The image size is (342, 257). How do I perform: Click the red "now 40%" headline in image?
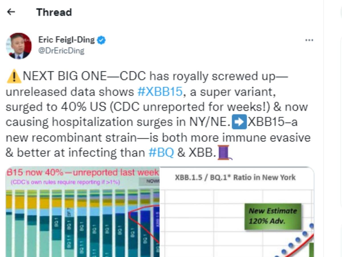[x=83, y=172]
